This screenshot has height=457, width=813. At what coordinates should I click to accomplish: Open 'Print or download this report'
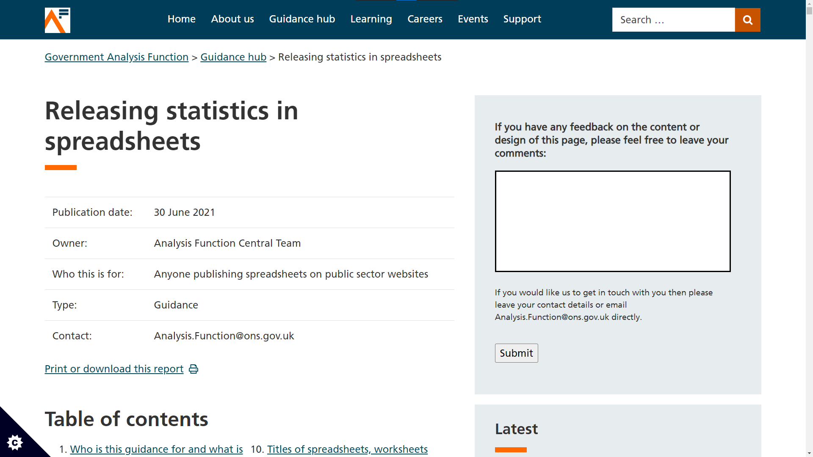(x=114, y=369)
